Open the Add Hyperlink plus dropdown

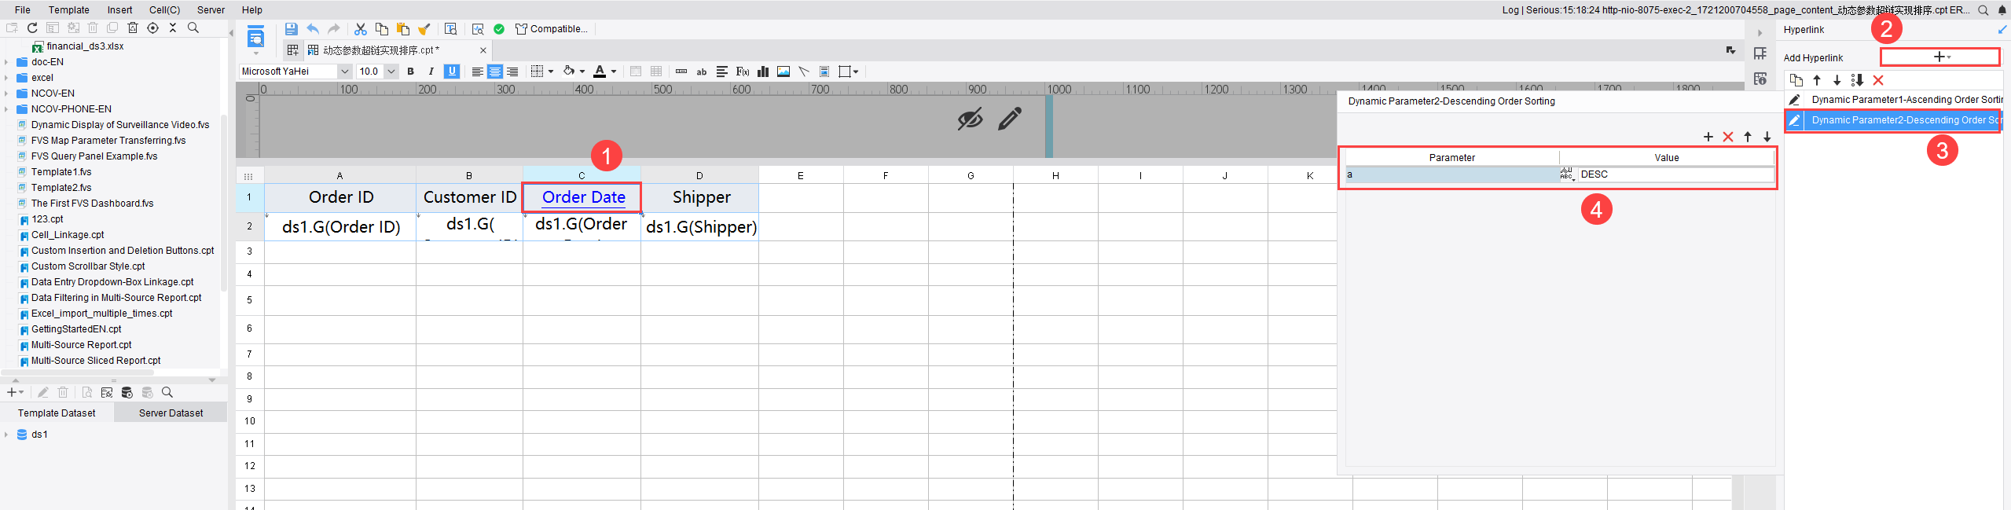[x=1939, y=57]
